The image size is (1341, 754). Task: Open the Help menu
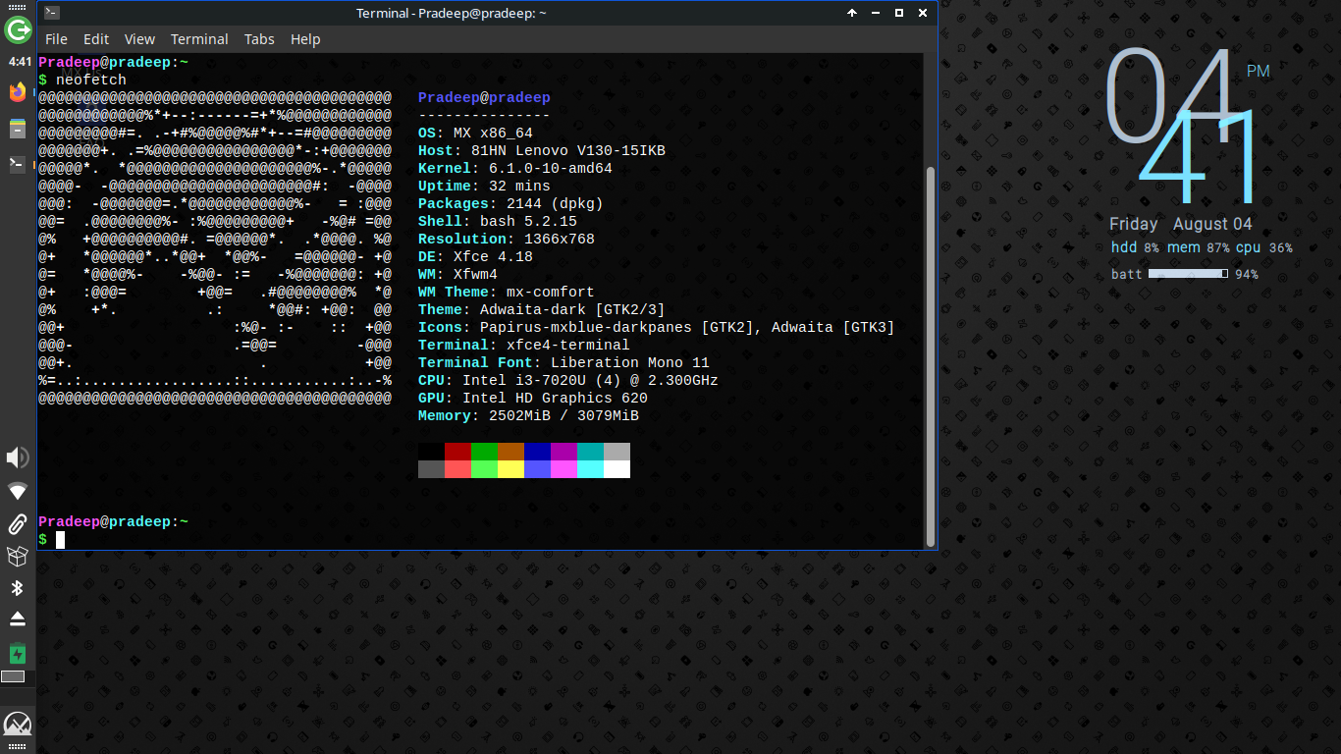(305, 39)
